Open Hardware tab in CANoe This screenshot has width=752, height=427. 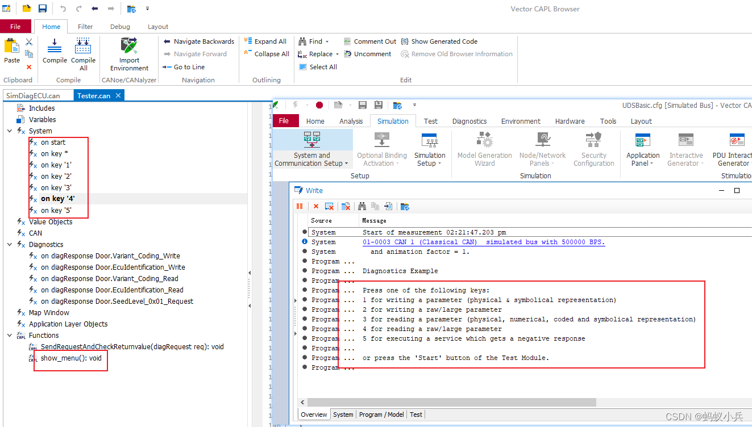(570, 121)
